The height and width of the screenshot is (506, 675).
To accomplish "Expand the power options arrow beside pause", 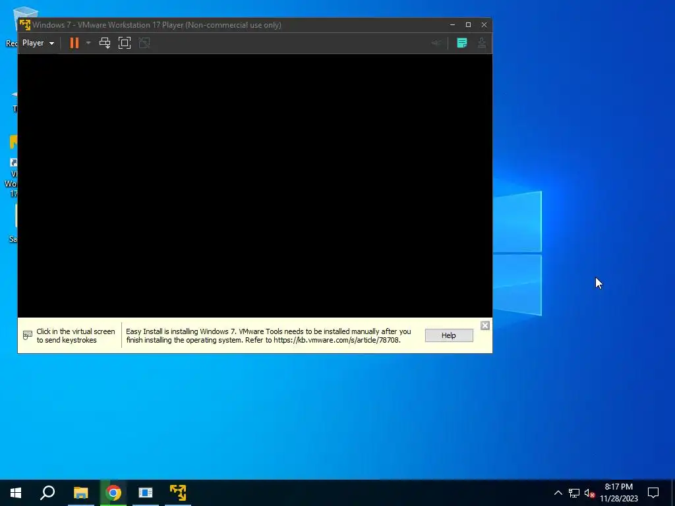I will tap(88, 43).
